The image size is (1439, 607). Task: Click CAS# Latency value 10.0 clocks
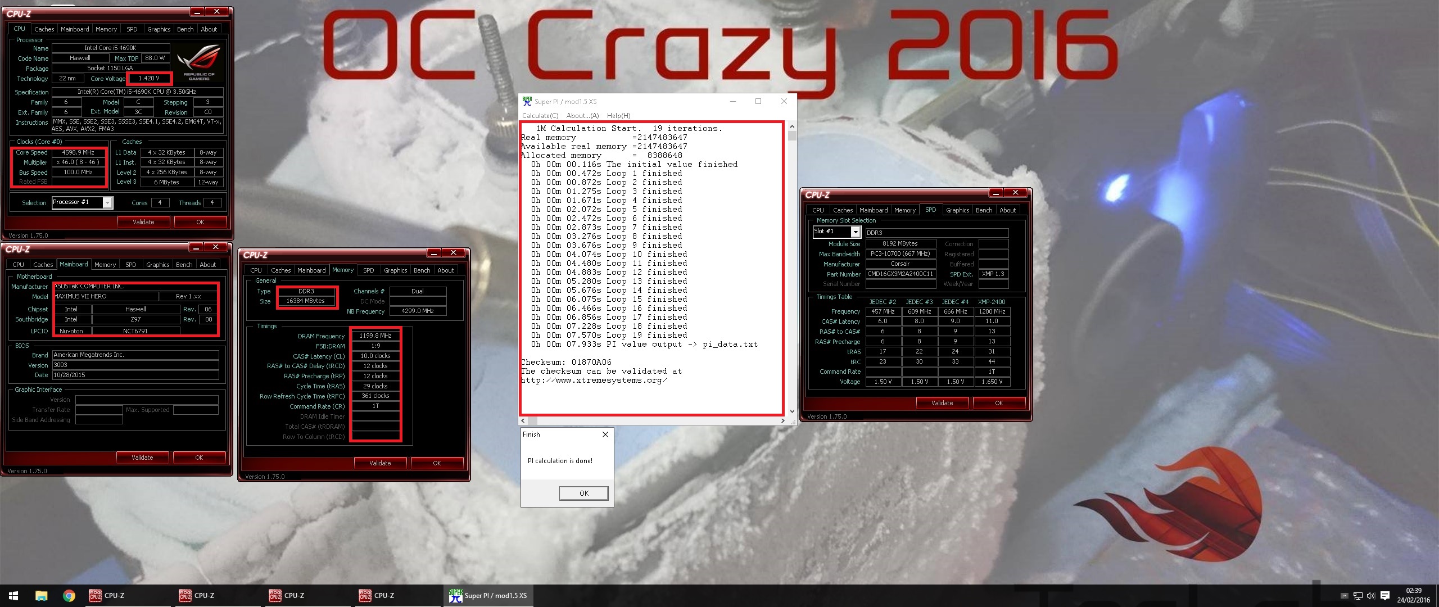(x=375, y=356)
